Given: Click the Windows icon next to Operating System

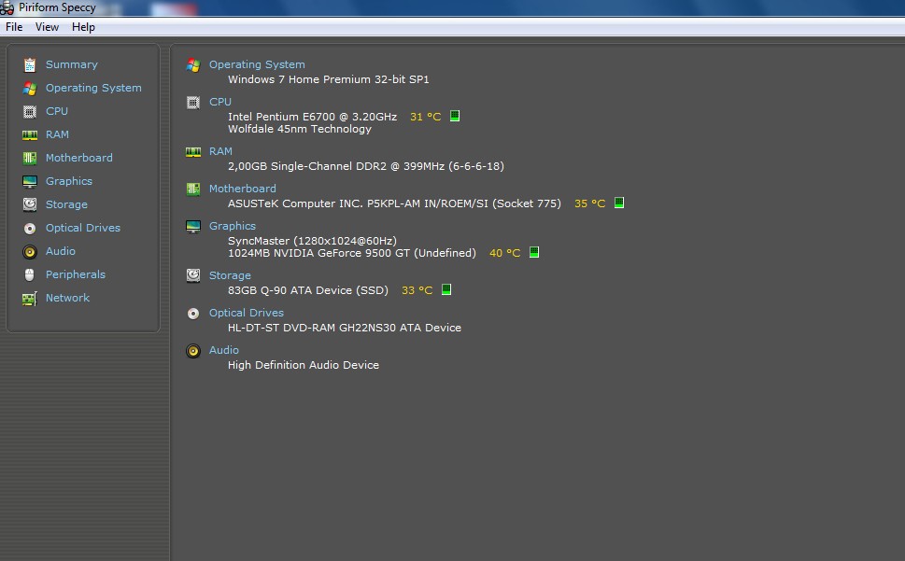Looking at the screenshot, I should [193, 65].
